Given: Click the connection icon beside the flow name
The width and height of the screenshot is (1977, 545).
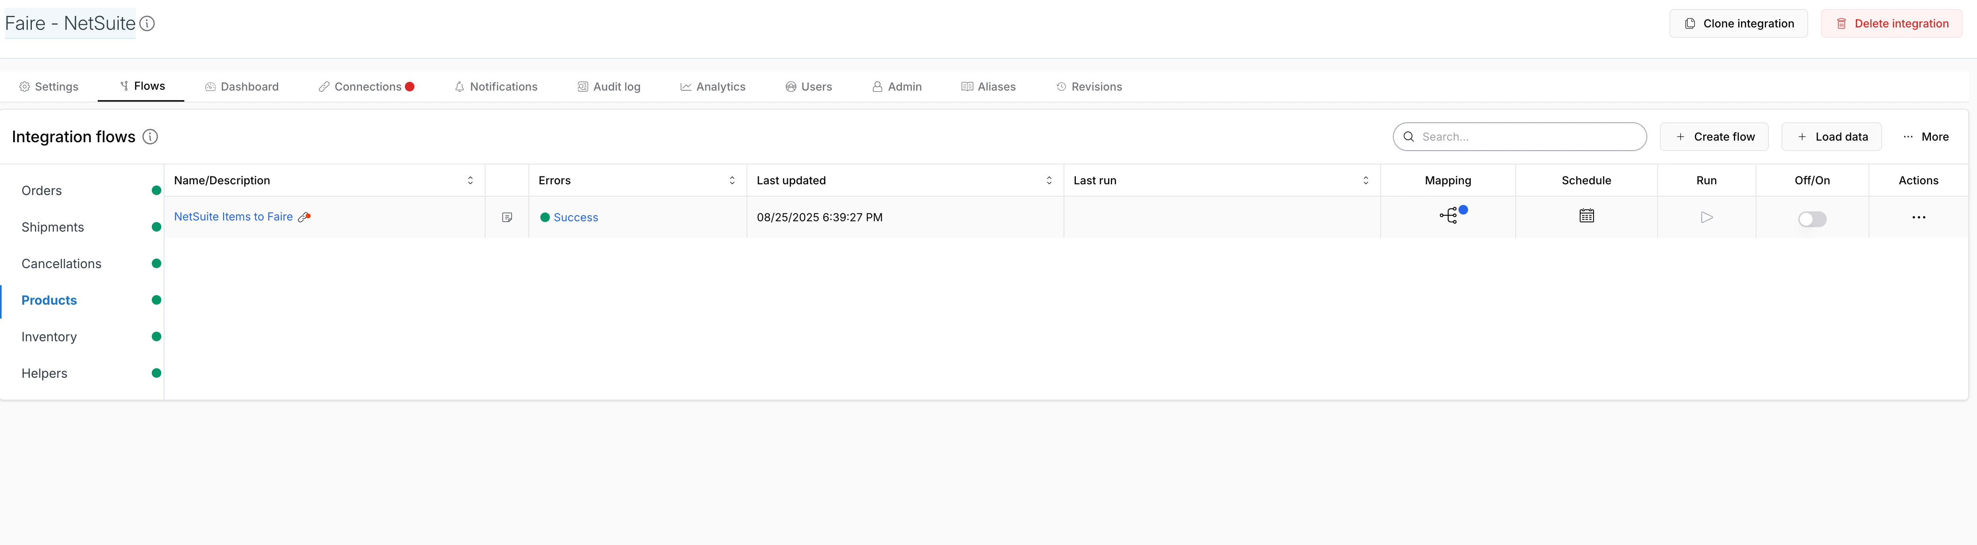Looking at the screenshot, I should point(304,217).
